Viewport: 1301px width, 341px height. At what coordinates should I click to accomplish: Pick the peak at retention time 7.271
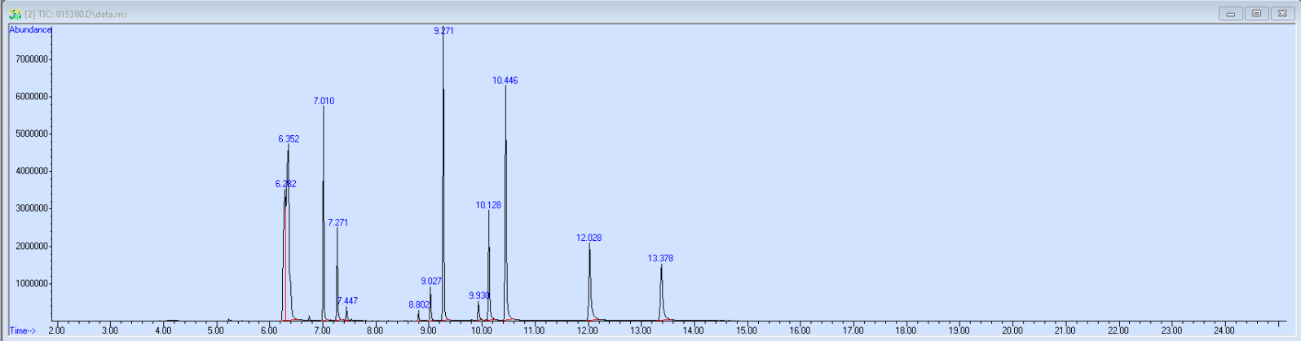337,222
